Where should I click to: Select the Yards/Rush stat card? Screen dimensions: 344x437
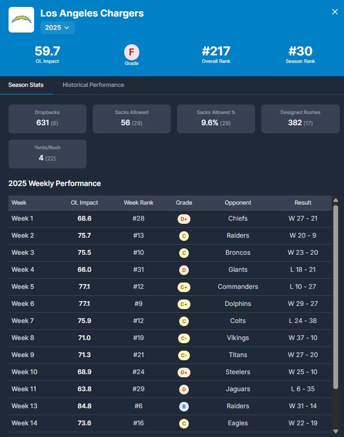click(47, 154)
